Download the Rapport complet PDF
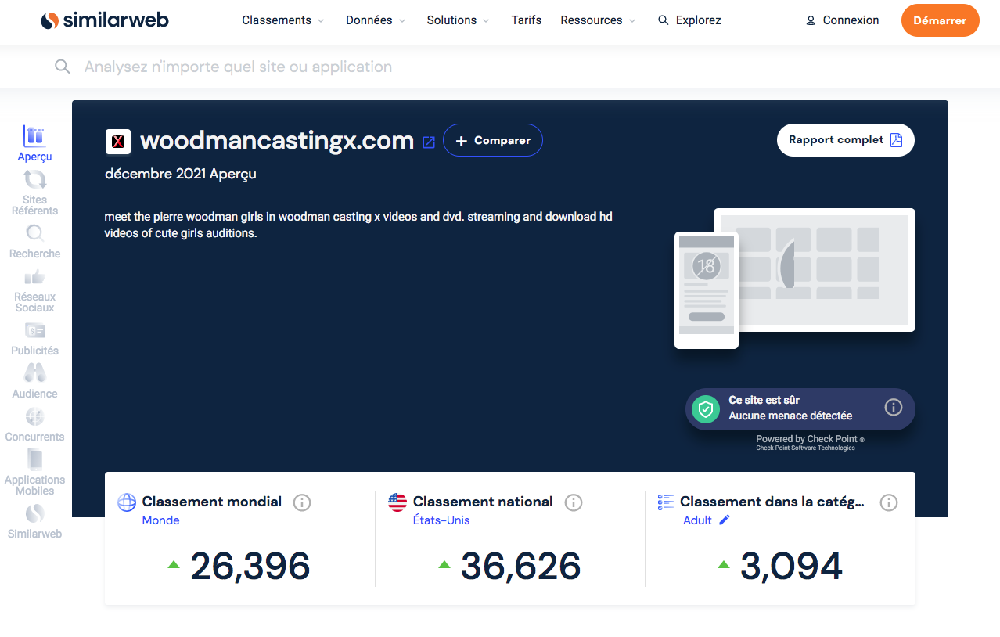 click(845, 140)
